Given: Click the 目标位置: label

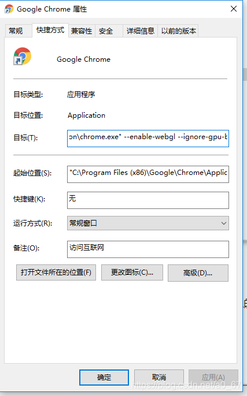Looking at the screenshot, I should point(28,115).
